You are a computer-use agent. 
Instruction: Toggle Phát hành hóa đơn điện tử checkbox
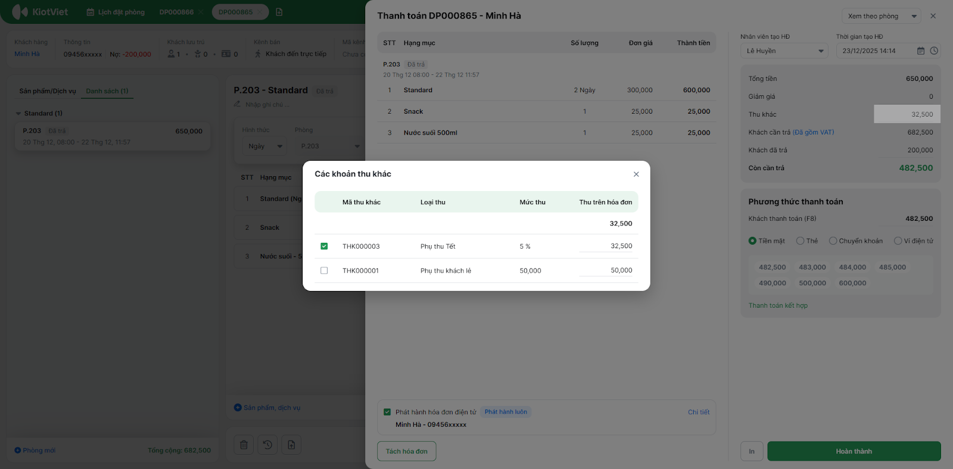click(x=387, y=412)
